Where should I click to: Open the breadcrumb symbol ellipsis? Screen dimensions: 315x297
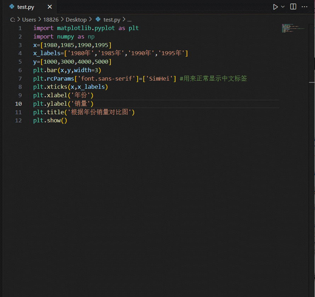pos(130,20)
